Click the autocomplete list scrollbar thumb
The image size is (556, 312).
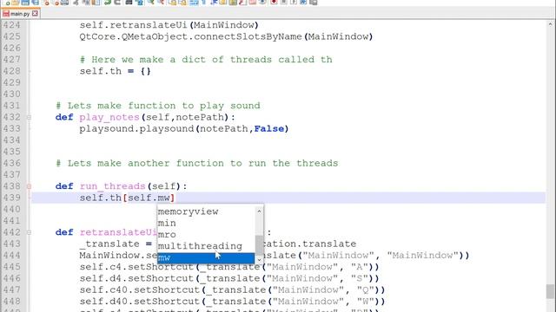(259, 244)
